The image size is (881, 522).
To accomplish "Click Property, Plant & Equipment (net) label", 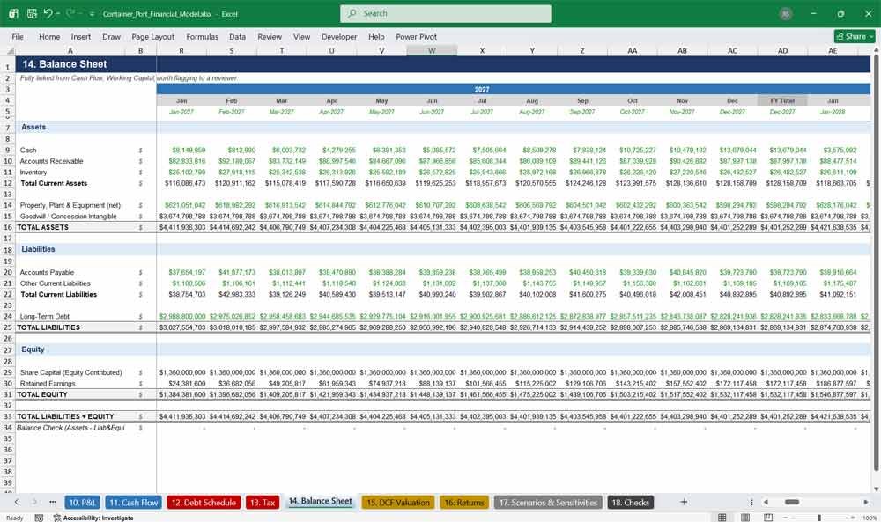I will (70, 205).
